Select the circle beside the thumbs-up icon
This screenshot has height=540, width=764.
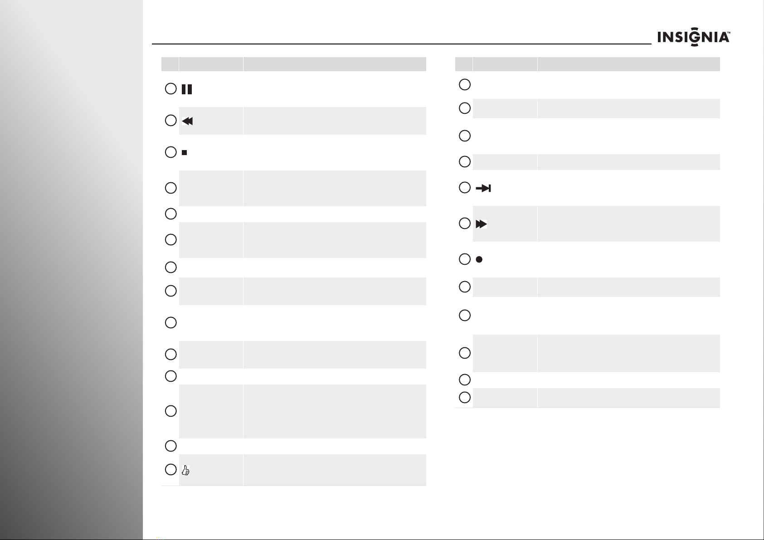coord(170,470)
